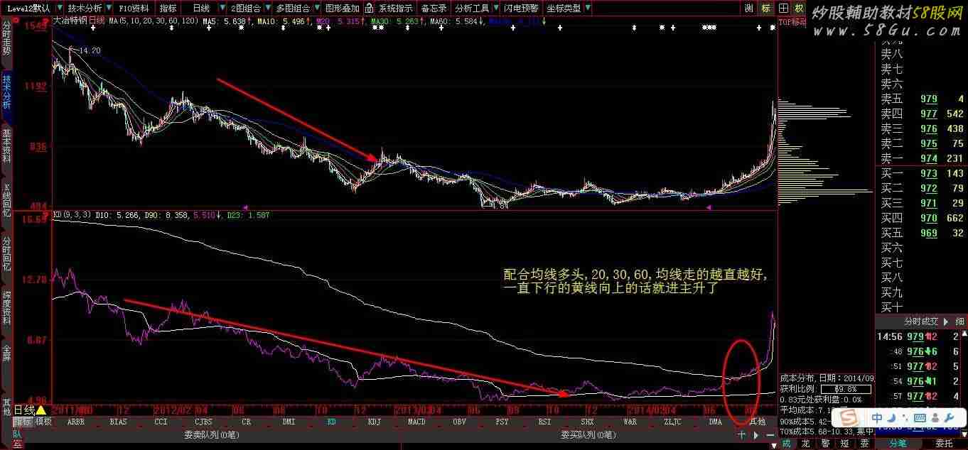Switch to the 分笔 tab
This screenshot has height=450, width=968.
point(898,444)
